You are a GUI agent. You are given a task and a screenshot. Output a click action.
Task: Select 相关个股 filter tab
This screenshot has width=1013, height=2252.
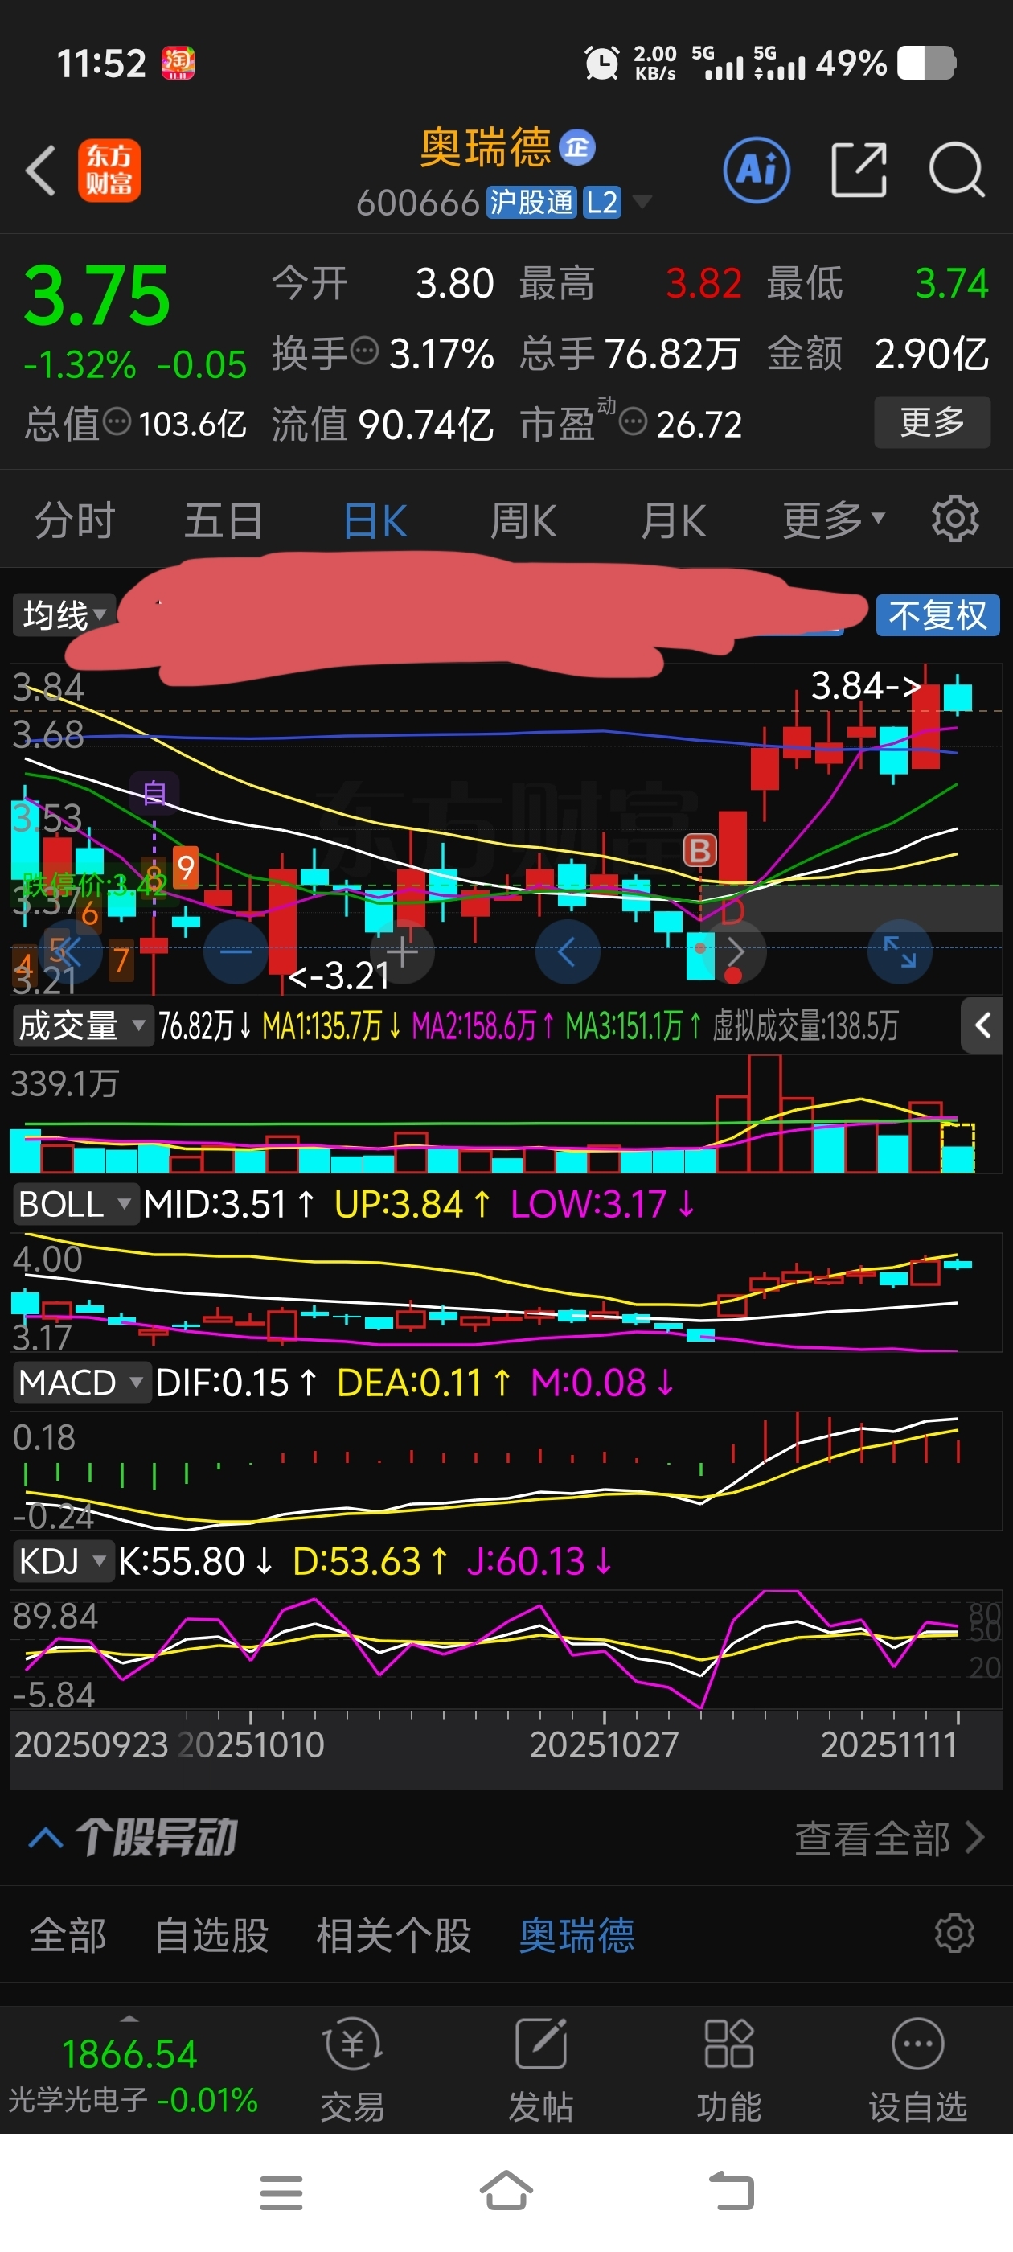point(393,1934)
